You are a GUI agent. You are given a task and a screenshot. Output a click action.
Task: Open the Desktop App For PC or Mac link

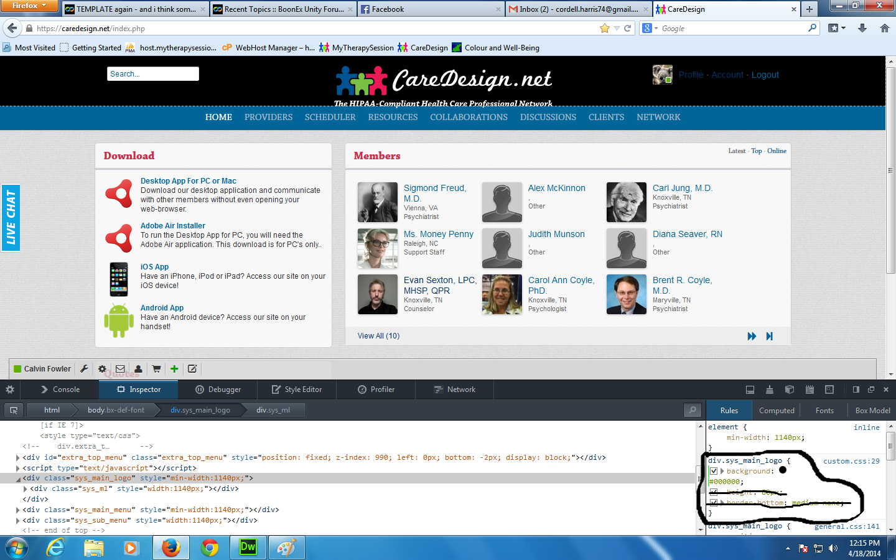[x=189, y=181]
